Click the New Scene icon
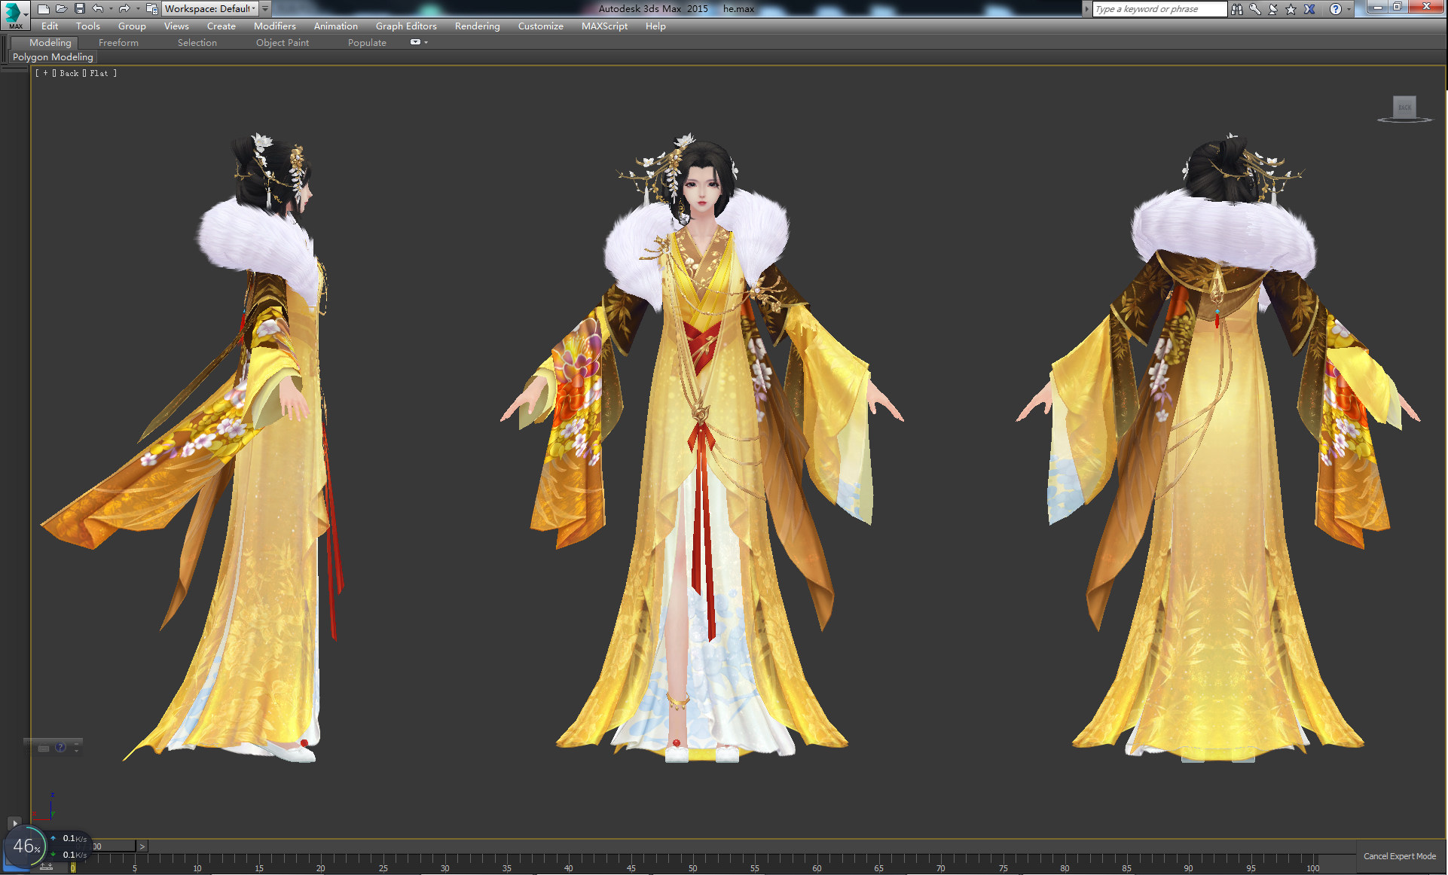Screen dimensions: 1448x875 tap(44, 9)
